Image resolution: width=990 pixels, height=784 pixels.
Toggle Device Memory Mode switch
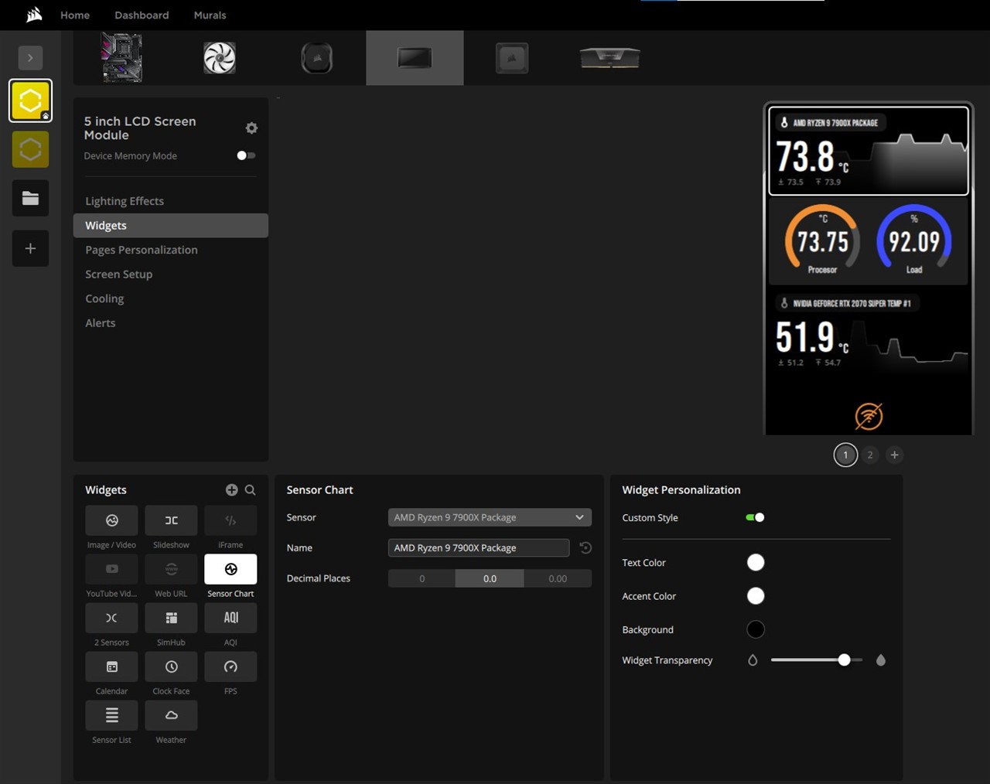point(246,155)
